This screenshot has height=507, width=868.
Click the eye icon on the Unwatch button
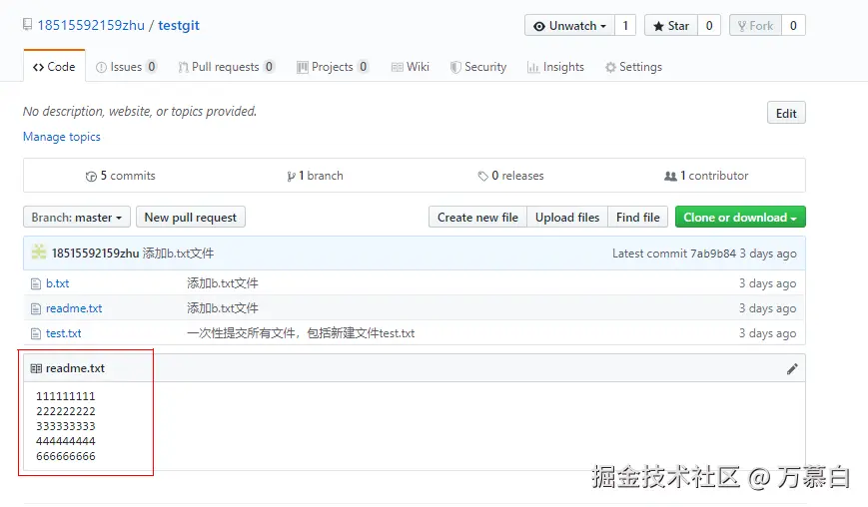(538, 26)
